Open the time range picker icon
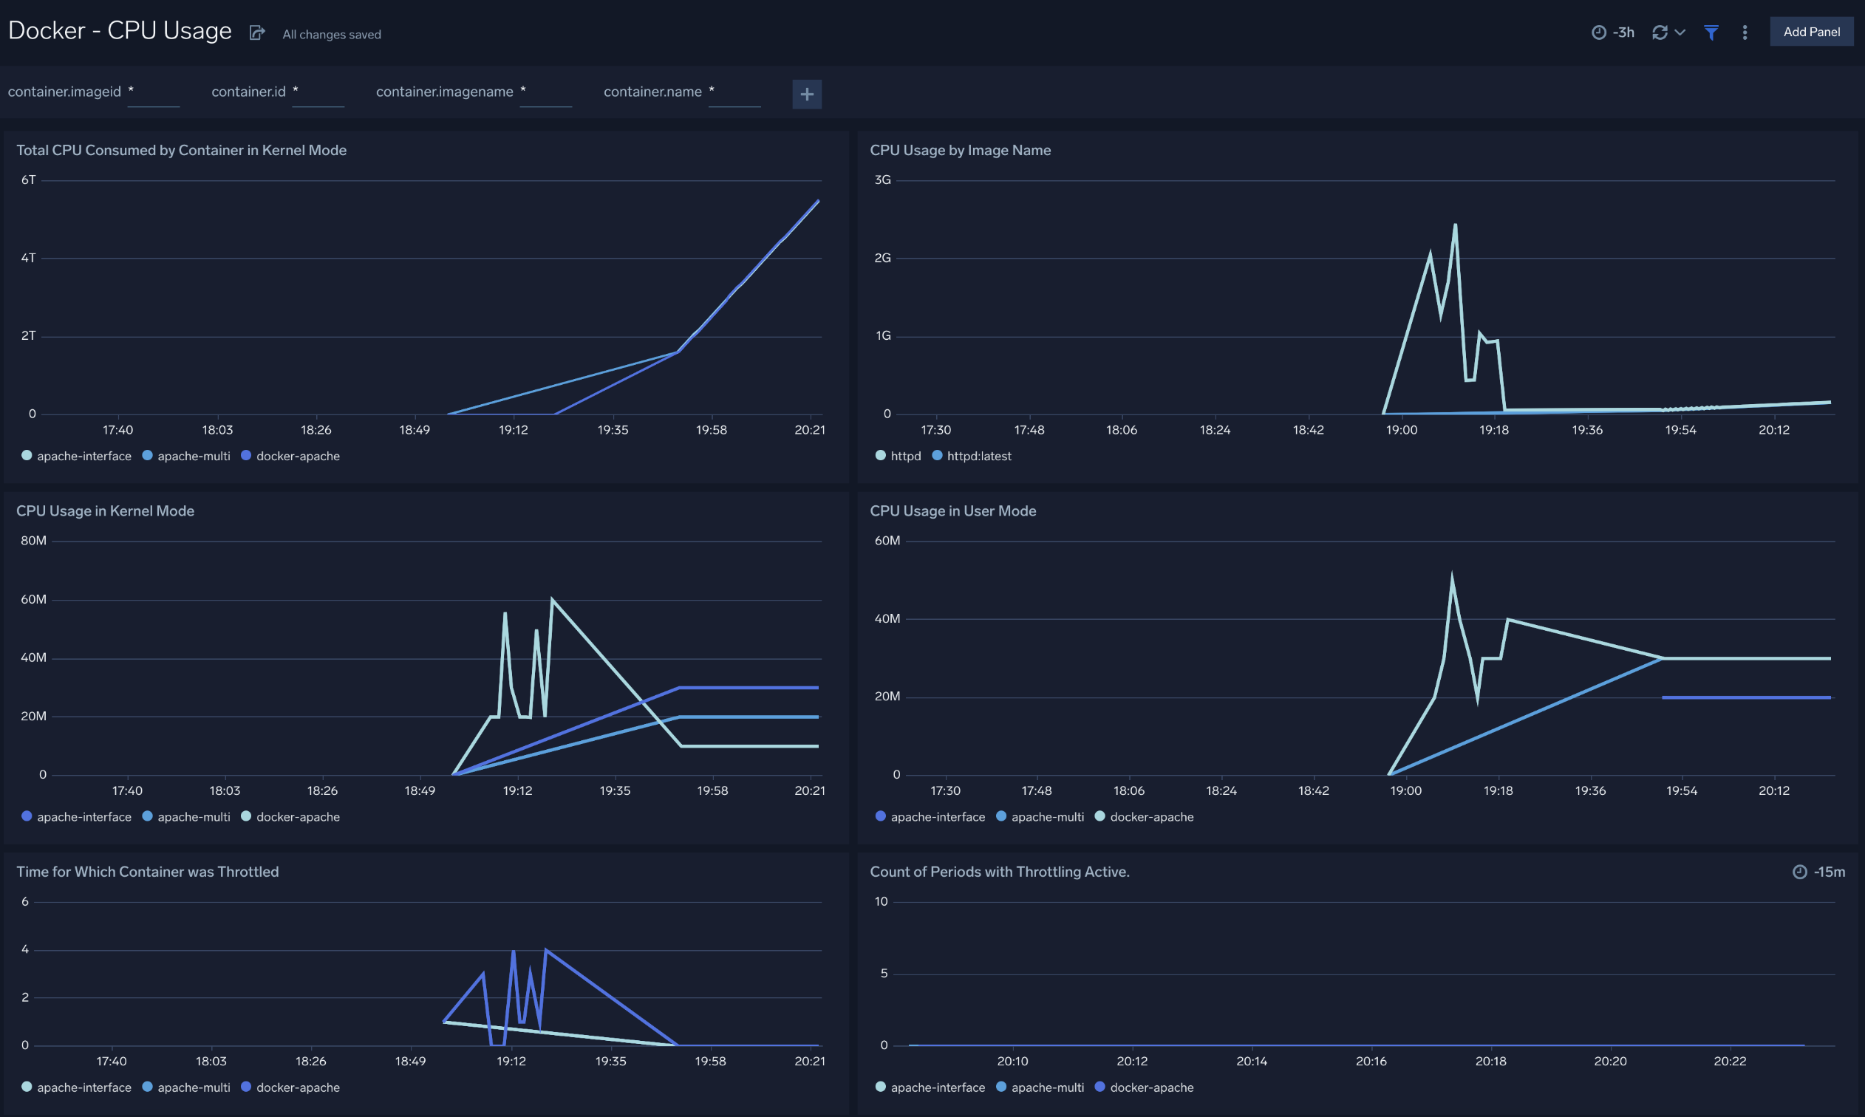Viewport: 1865px width, 1117px height. click(x=1595, y=30)
